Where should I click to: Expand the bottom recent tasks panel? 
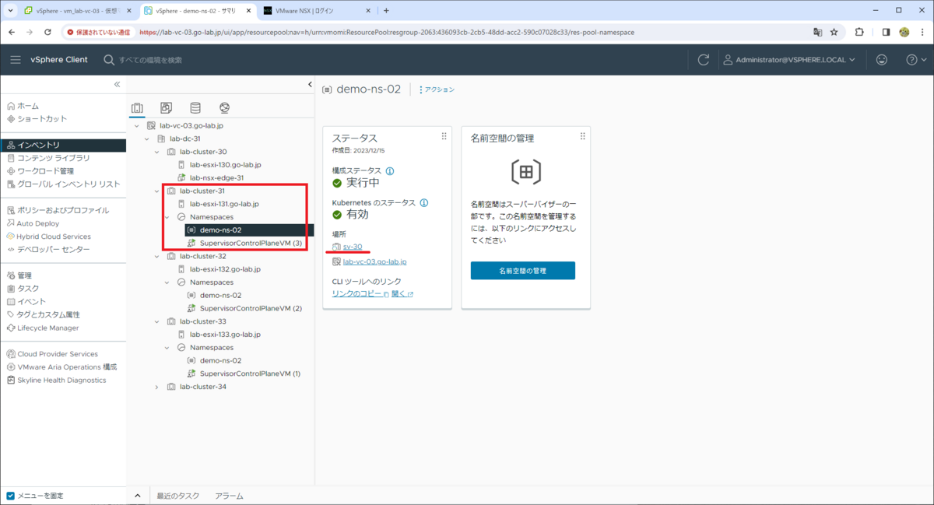[x=137, y=496]
